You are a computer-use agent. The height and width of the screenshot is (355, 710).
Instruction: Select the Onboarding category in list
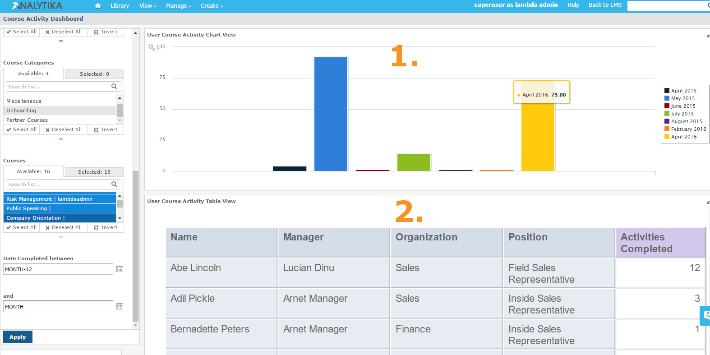pos(60,111)
